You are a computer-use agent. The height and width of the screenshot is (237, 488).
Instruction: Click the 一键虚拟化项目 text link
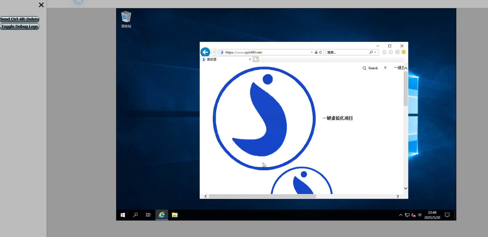(x=338, y=118)
